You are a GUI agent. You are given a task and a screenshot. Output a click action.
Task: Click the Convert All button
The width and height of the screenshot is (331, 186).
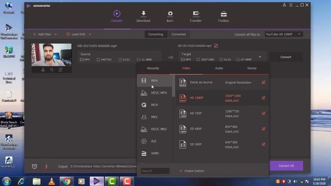286,166
